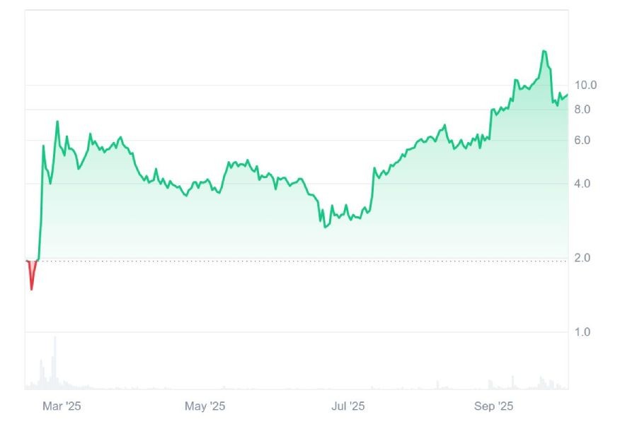Click the Mar '25 date label
The width and height of the screenshot is (637, 424).
(x=62, y=406)
